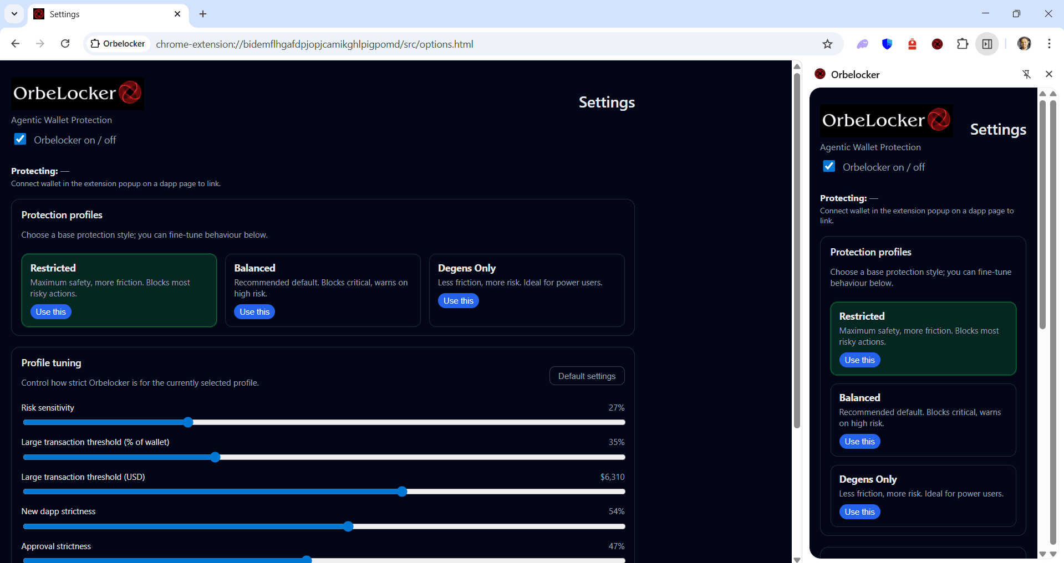Open the tab search dropdown arrow

point(14,14)
